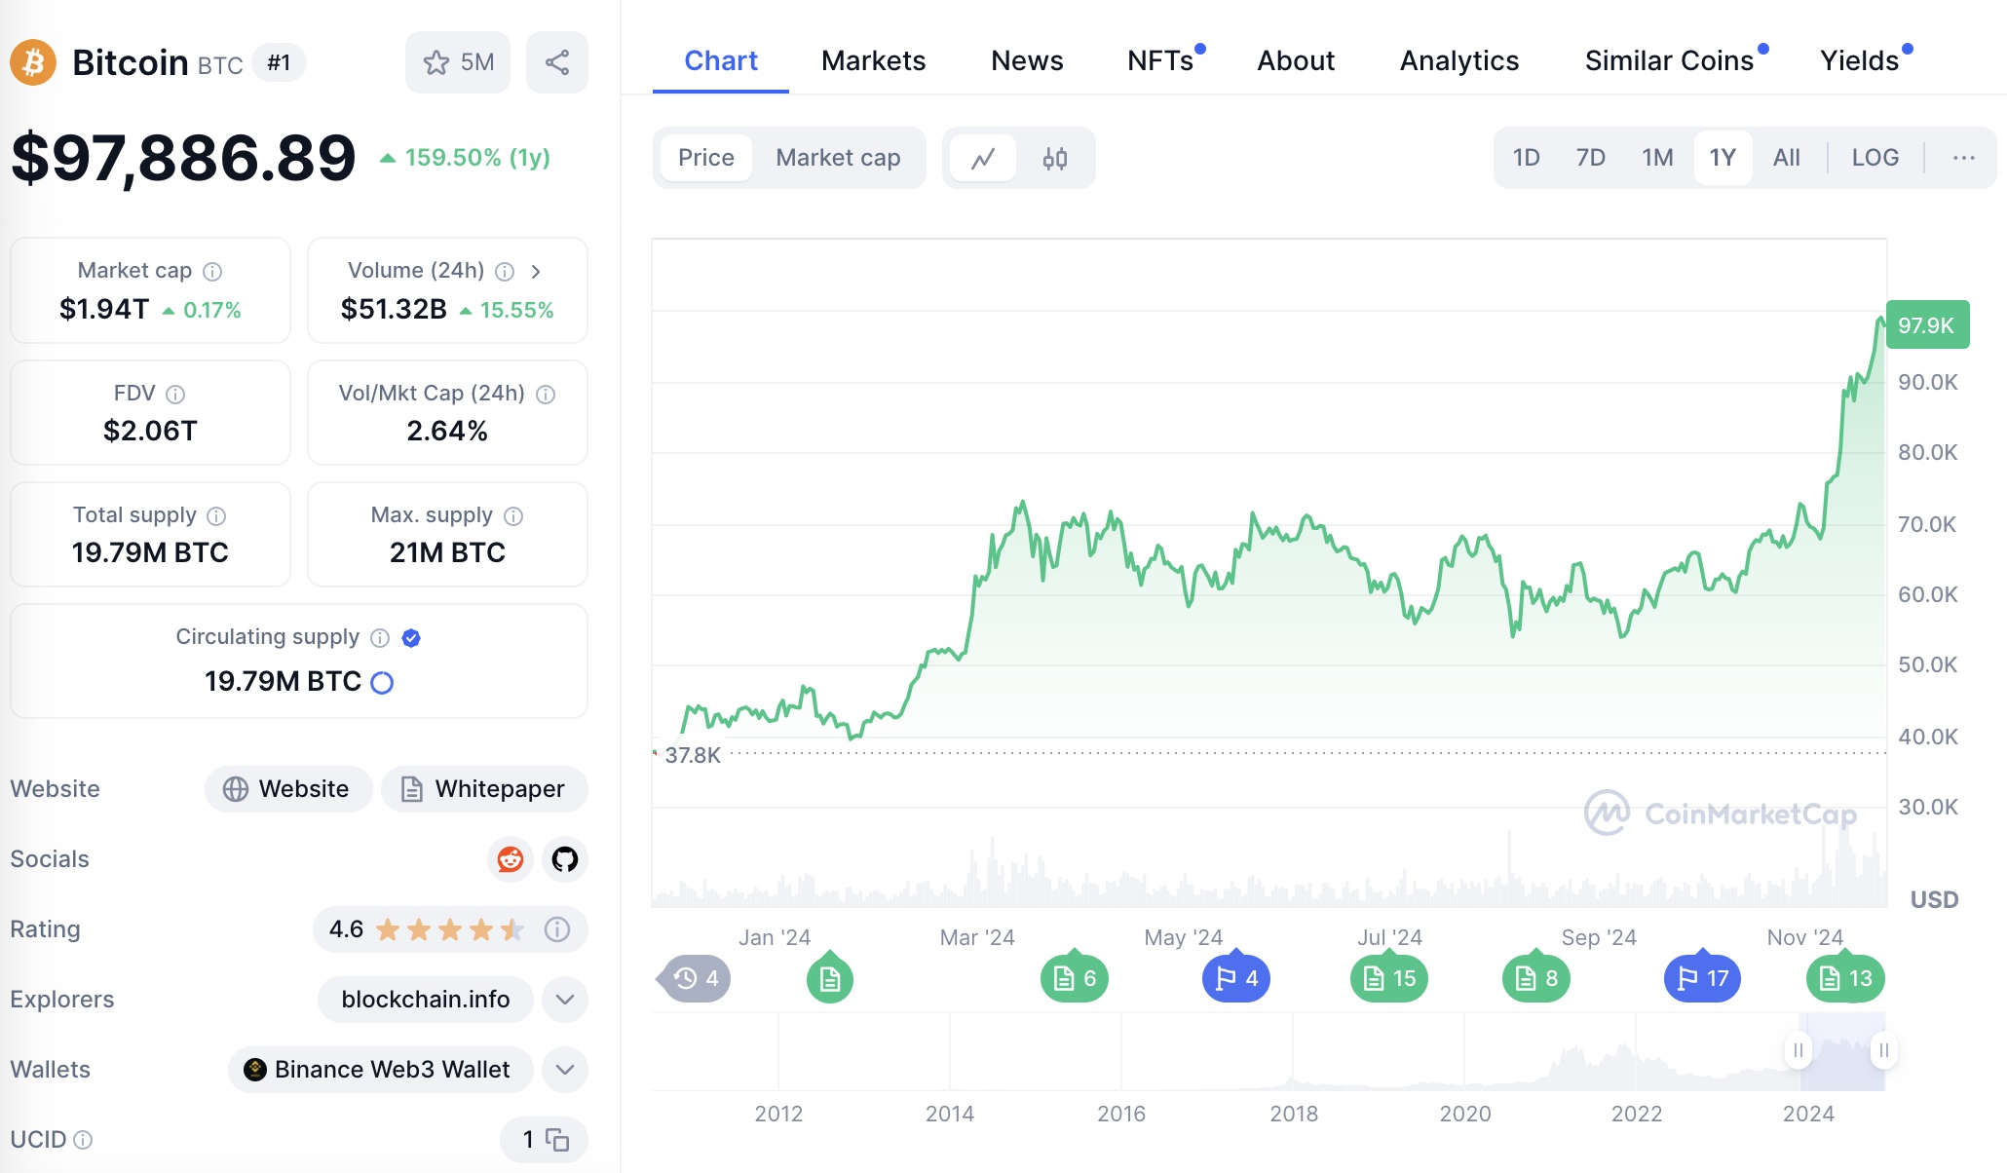Image resolution: width=2007 pixels, height=1173 pixels.
Task: Open the Markets tab
Action: point(873,60)
